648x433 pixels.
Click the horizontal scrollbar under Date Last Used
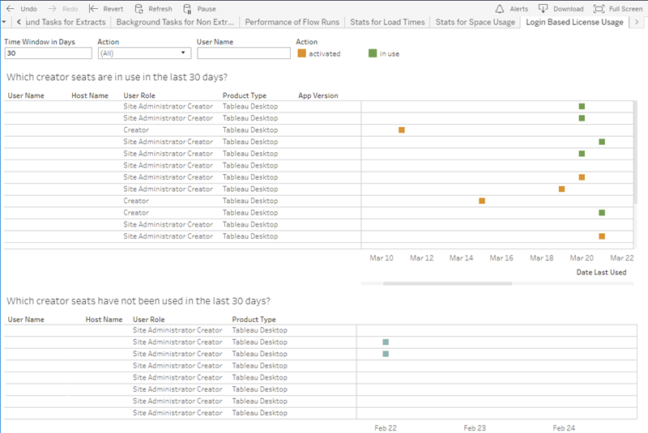point(448,283)
